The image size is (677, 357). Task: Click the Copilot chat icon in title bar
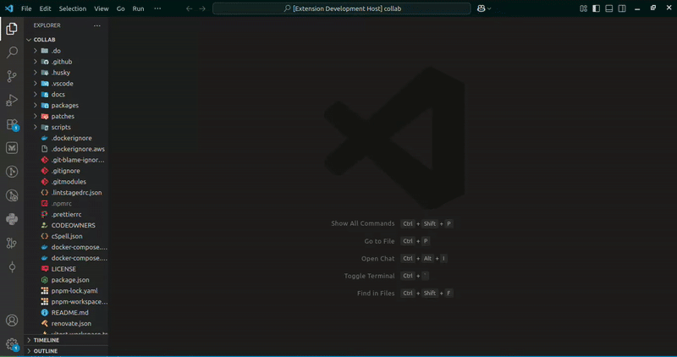(x=481, y=8)
